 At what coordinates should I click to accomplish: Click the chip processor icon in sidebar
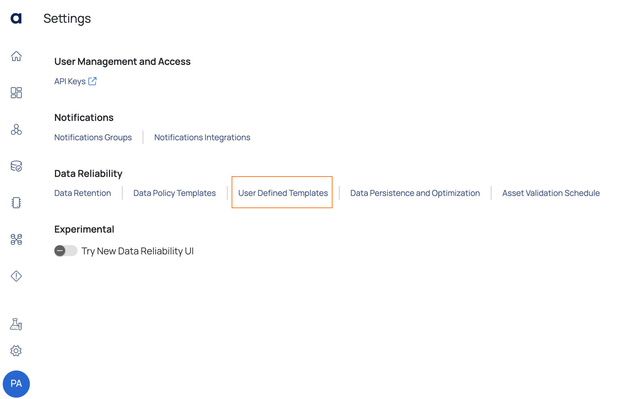pos(16,203)
